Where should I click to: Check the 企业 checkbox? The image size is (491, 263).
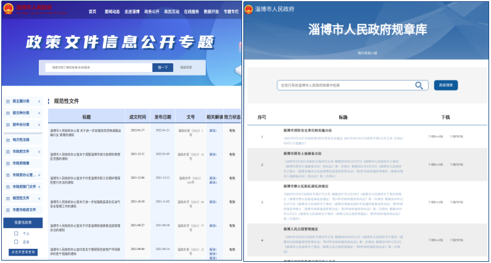point(16,242)
